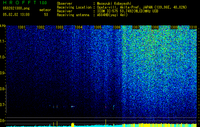Click the red meteor echo near 1305
This screenshot has width=200, height=127.
pos(106,106)
